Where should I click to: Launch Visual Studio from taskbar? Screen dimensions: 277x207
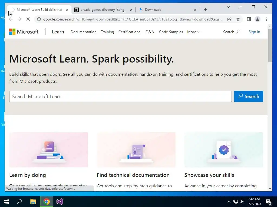click(x=60, y=202)
